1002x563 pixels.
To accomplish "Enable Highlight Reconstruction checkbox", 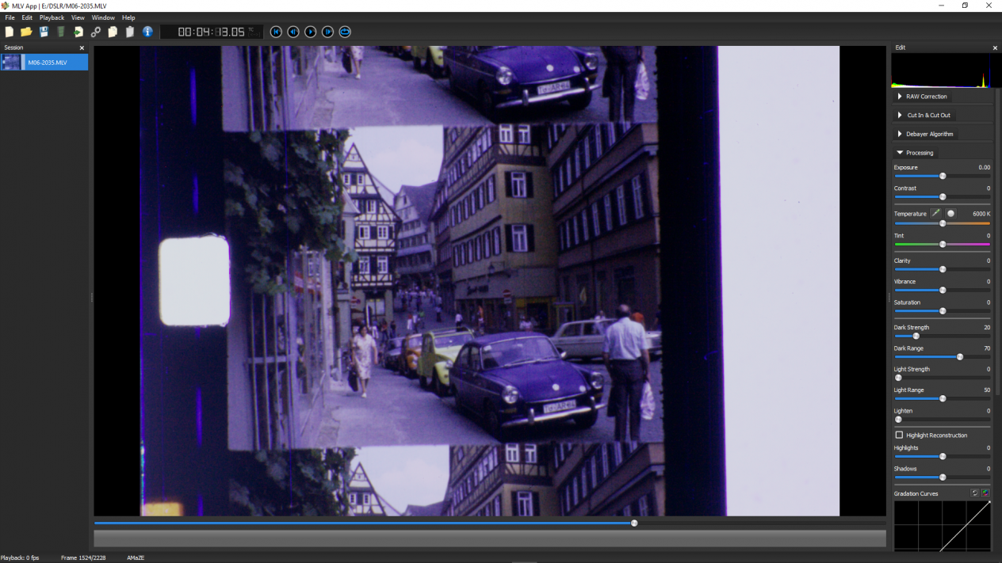I will (899, 436).
